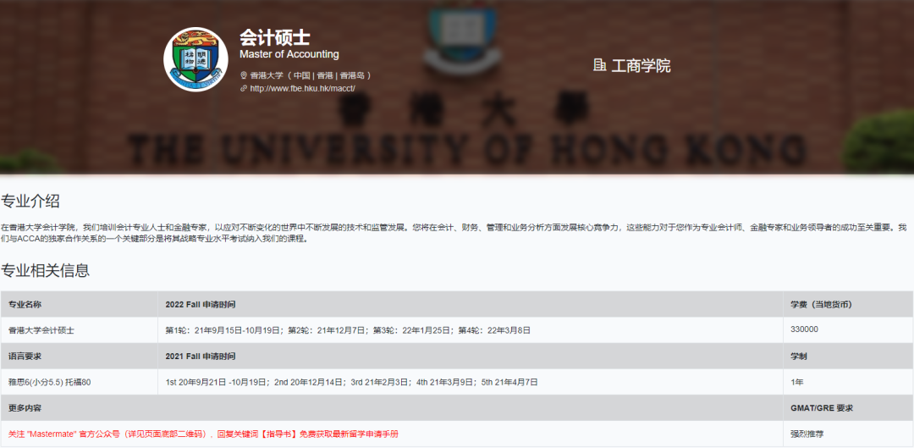This screenshot has width=914, height=448.
Task: Open the http://www.fbe.hku.hk/macct/ link
Action: click(x=302, y=88)
